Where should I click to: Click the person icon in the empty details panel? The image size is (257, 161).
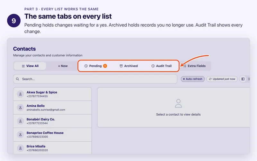click(178, 103)
